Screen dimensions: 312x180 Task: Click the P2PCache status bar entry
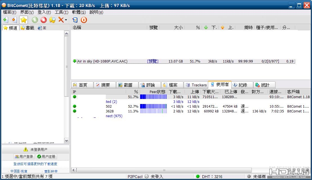(x=135, y=176)
